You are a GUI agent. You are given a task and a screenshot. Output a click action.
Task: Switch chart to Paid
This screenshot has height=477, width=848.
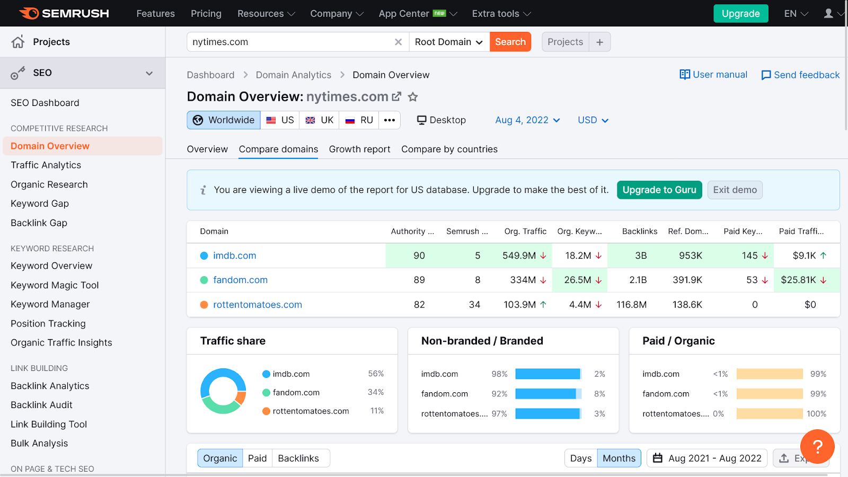tap(258, 458)
